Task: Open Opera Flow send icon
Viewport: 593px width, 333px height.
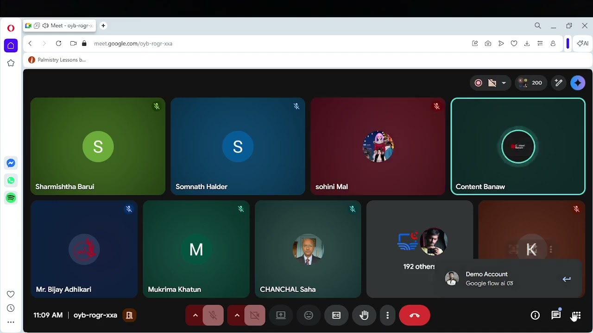Action: click(501, 43)
